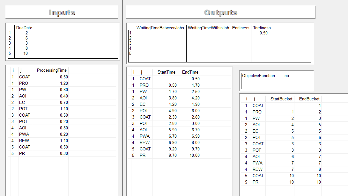Select EndBucket 6 for job 2 POT
The width and height of the screenshot is (348, 196).
point(320,137)
